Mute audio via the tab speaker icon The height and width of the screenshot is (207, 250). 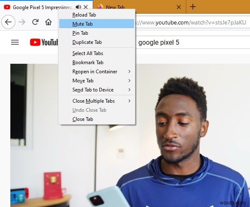tap(78, 7)
